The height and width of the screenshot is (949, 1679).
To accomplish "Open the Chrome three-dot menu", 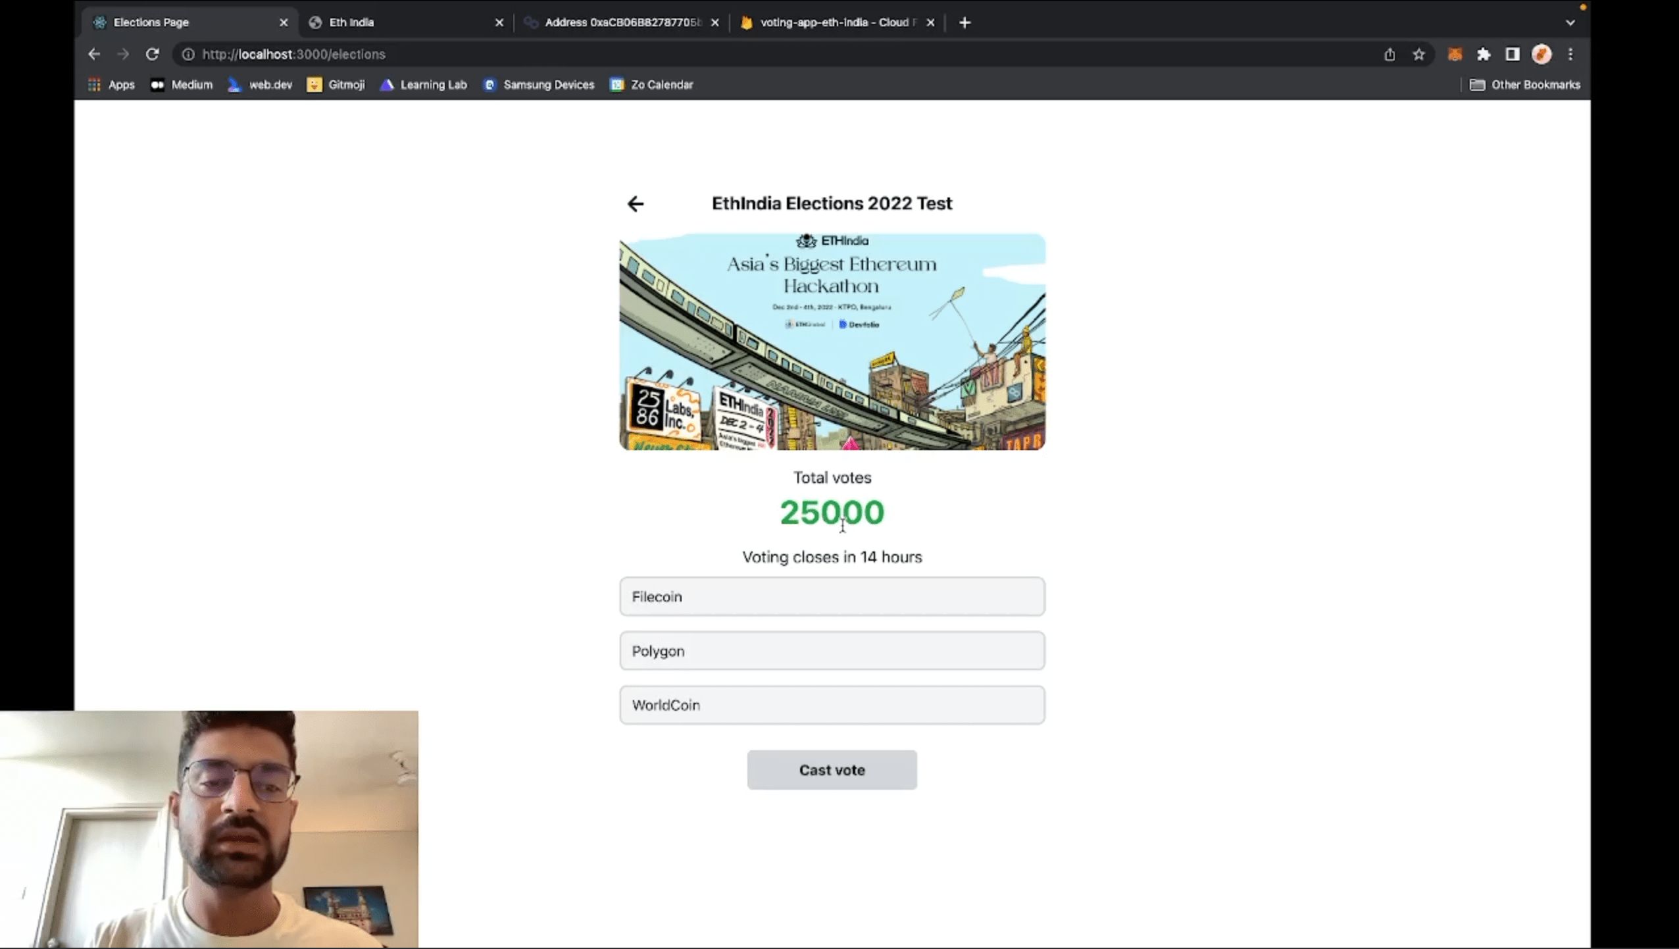I will tap(1570, 54).
